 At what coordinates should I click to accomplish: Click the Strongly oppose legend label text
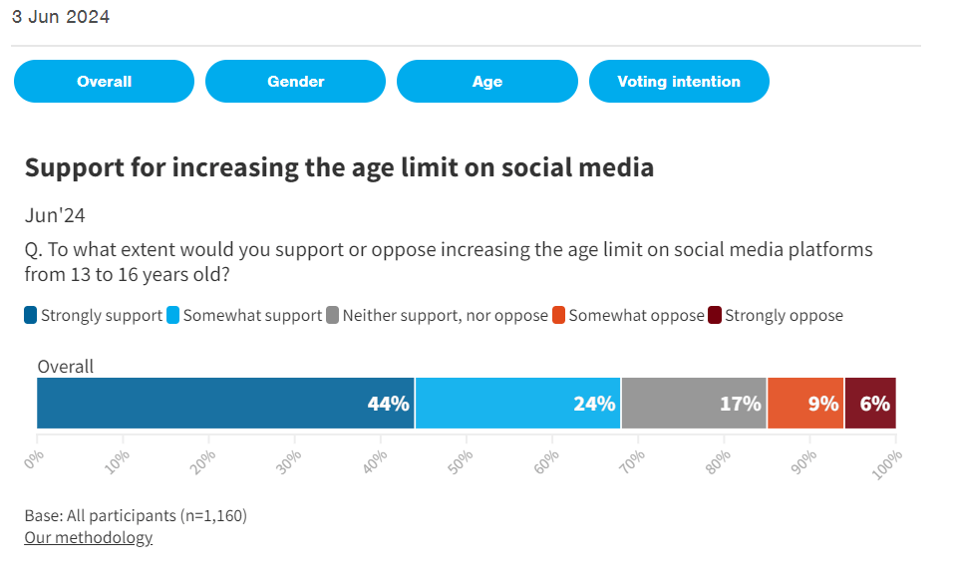click(x=784, y=316)
